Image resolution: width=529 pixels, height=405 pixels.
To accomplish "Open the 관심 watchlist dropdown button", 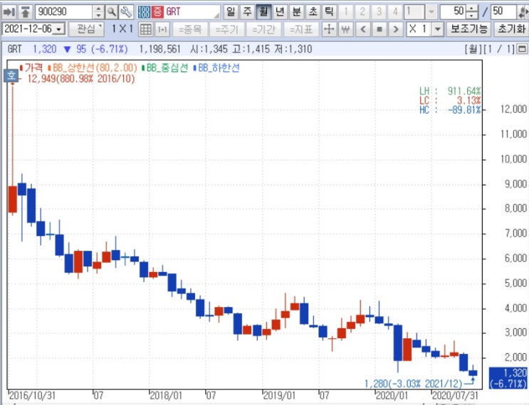I will tap(86, 29).
